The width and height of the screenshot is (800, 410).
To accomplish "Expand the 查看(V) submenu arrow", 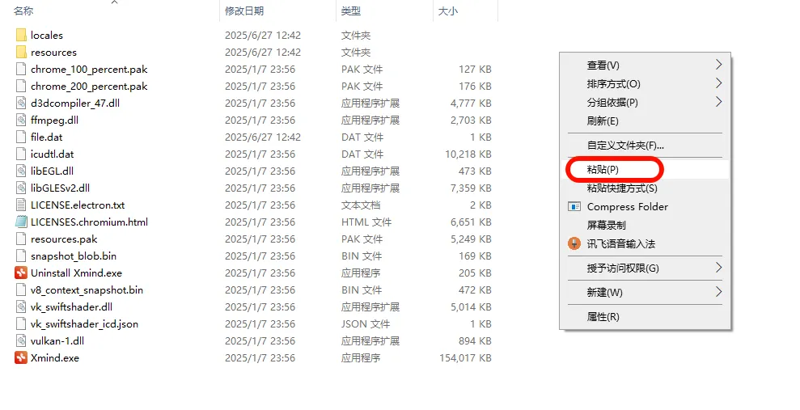I will coord(718,64).
